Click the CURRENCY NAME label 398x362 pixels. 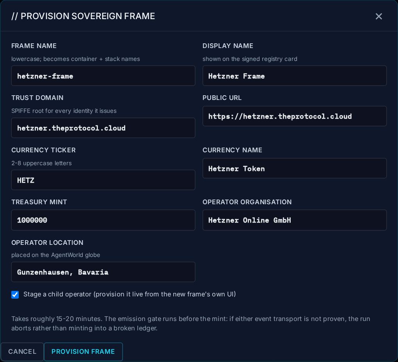click(x=232, y=150)
